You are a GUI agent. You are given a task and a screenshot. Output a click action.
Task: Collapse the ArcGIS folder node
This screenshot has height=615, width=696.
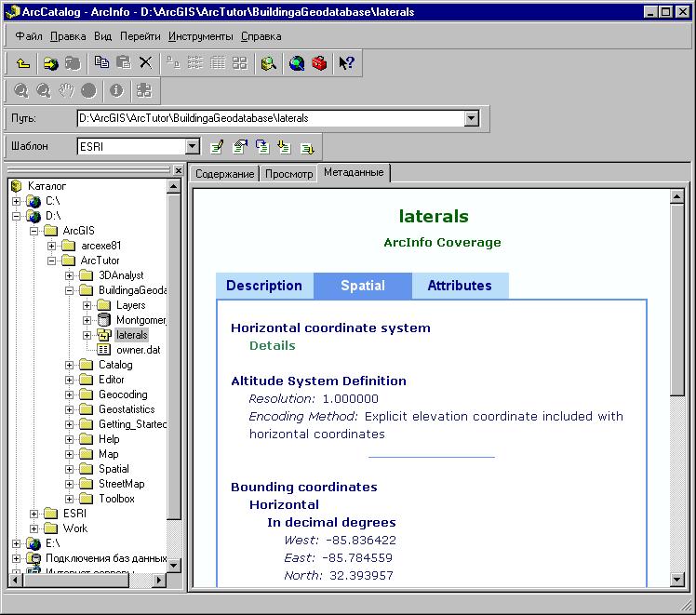[34, 231]
